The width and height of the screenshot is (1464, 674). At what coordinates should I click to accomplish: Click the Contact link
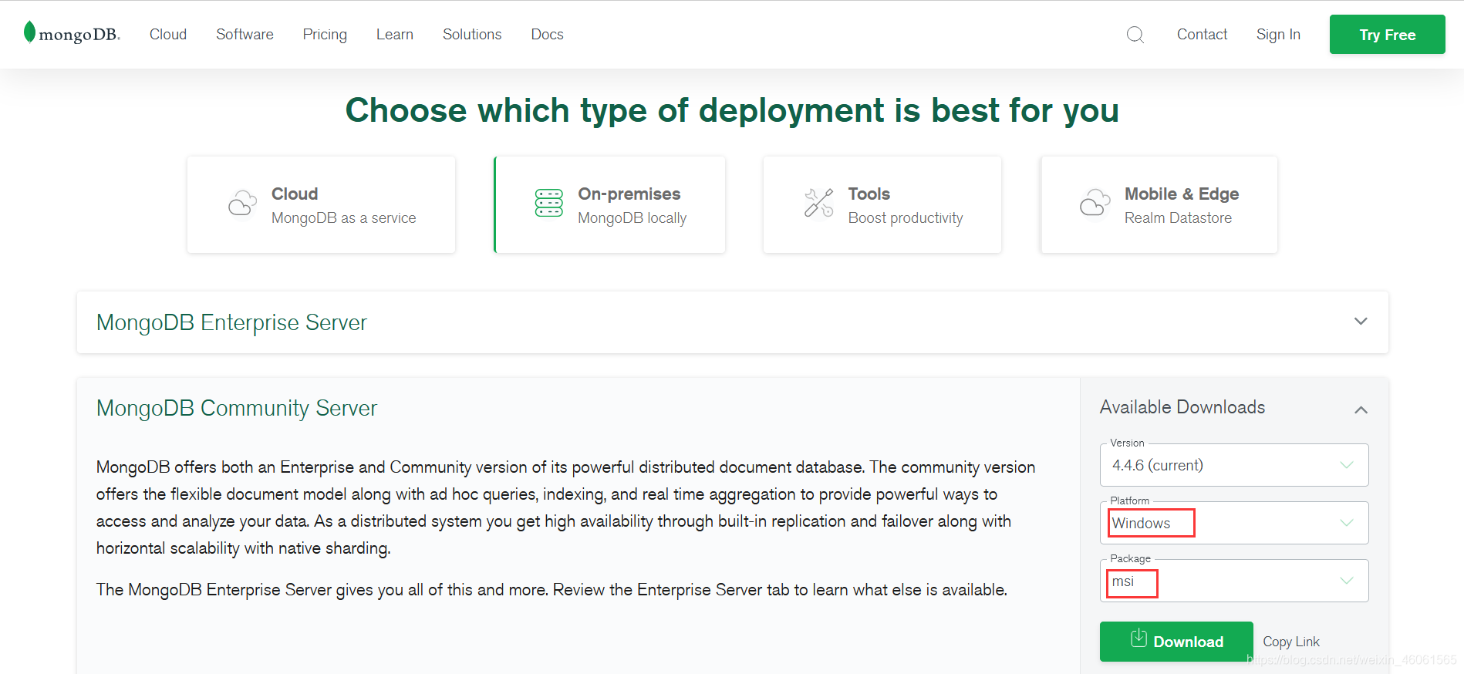tap(1202, 35)
